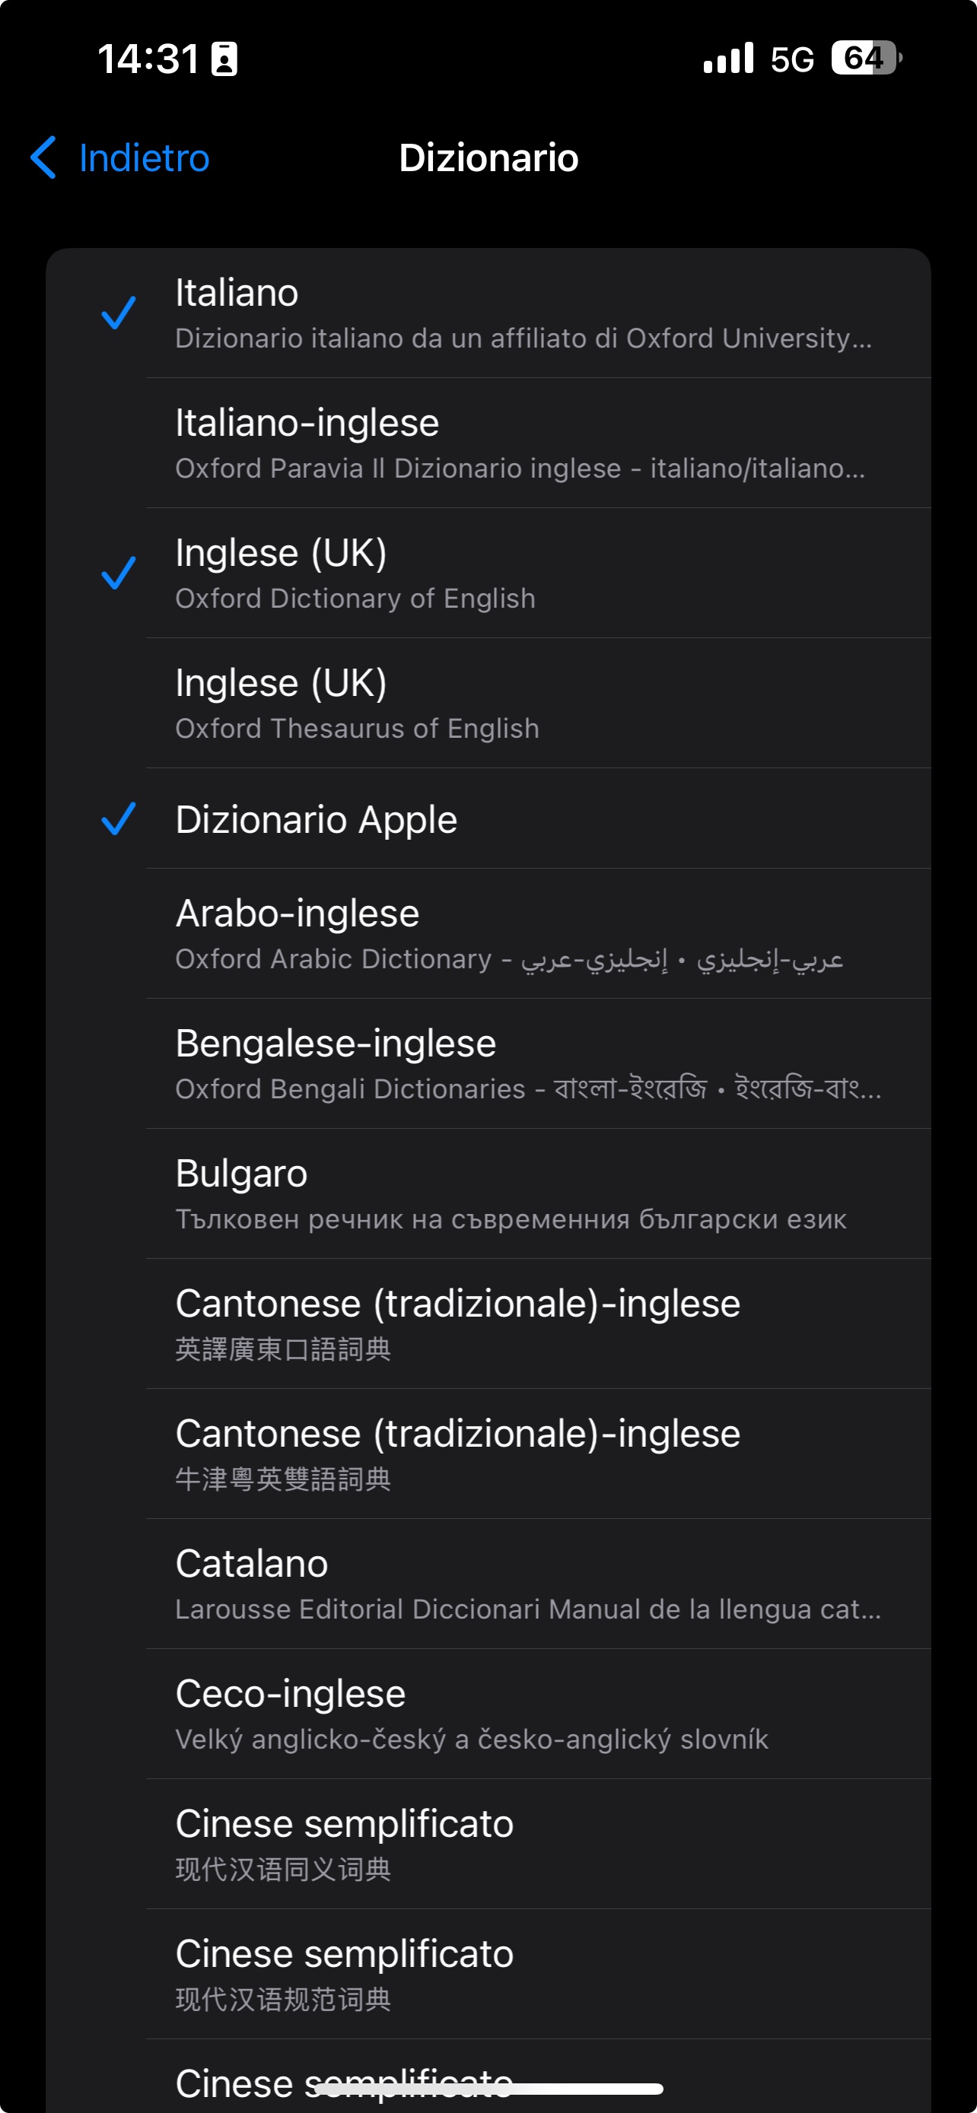The width and height of the screenshot is (977, 2113).
Task: Tap the 5G network indicator
Action: pos(791,59)
